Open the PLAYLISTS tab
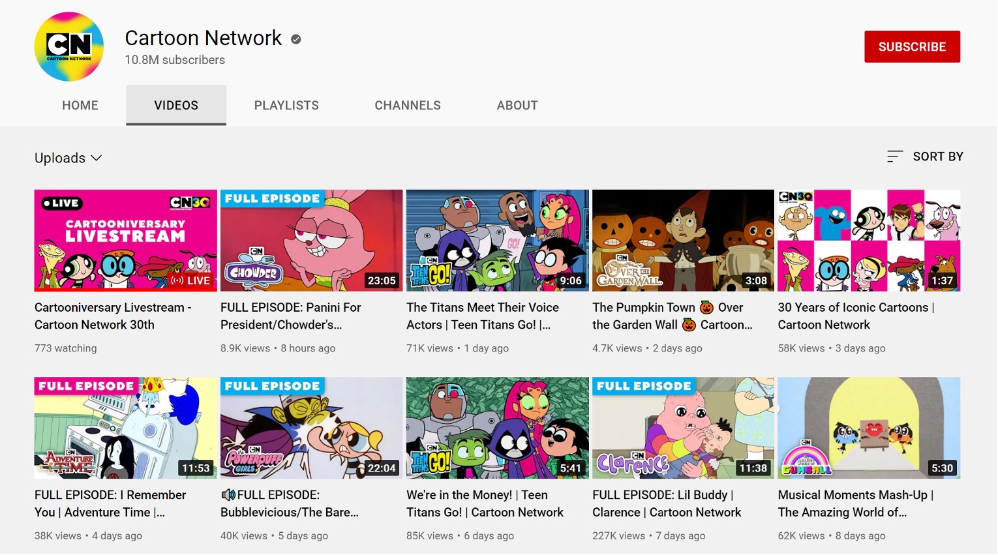The height and width of the screenshot is (555, 998). point(286,105)
